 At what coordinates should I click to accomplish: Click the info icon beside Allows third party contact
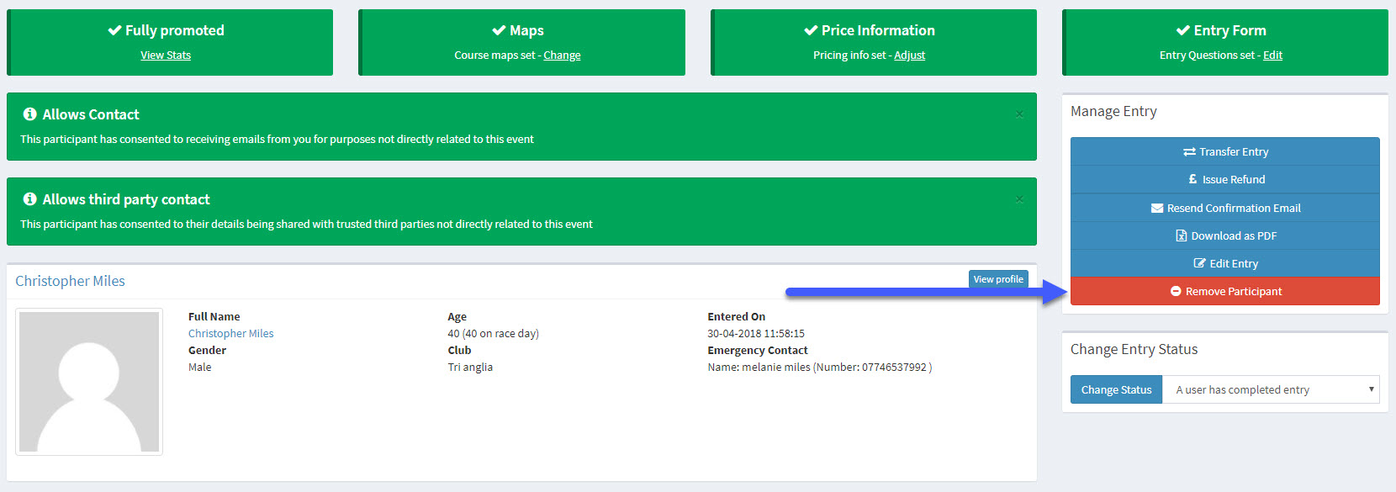pyautogui.click(x=30, y=199)
